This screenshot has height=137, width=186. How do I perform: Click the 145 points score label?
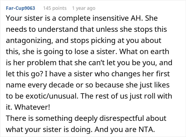coord(55,8)
